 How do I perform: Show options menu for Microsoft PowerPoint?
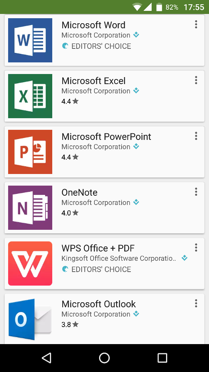[x=196, y=136]
